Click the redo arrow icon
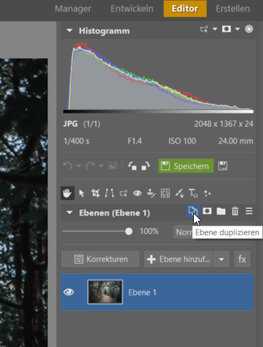 click(x=90, y=166)
